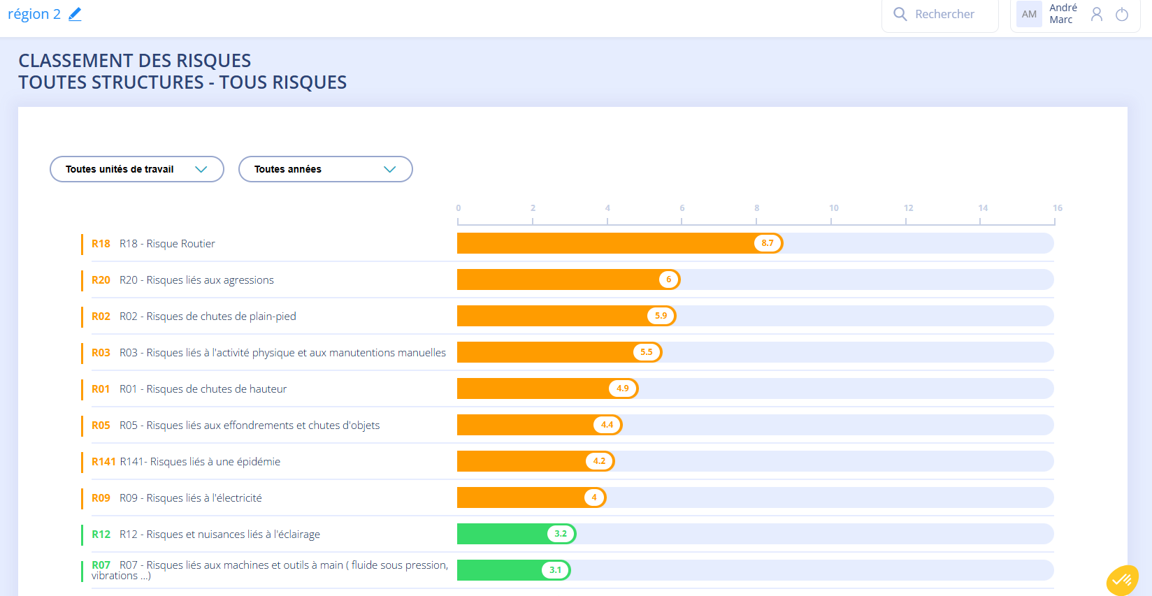This screenshot has height=596, width=1152.
Task: Select R02 Risques de chutes de plain-pied
Action: pos(568,316)
